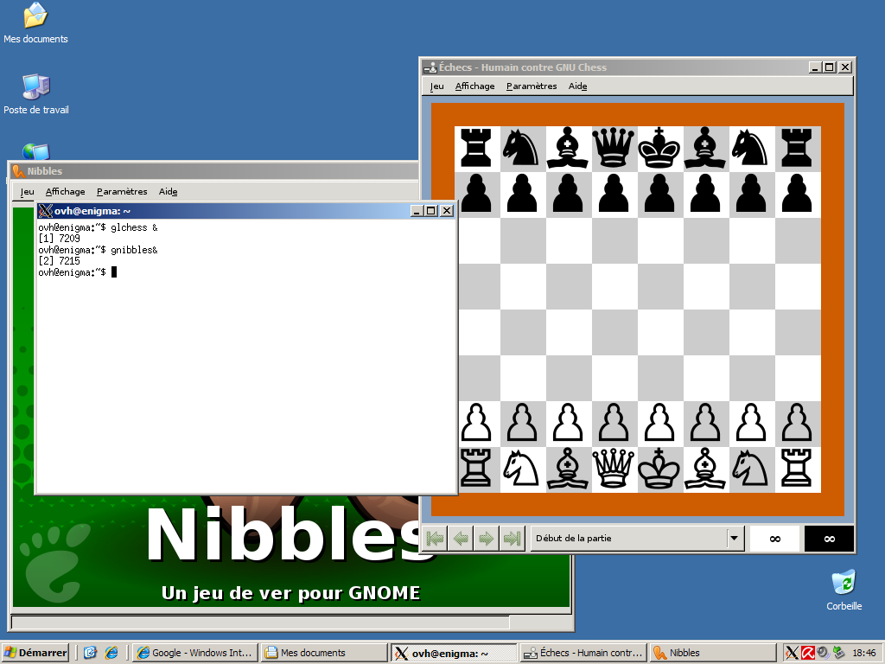Rewind to the first move in chess
This screenshot has width=885, height=664.
pyautogui.click(x=435, y=539)
